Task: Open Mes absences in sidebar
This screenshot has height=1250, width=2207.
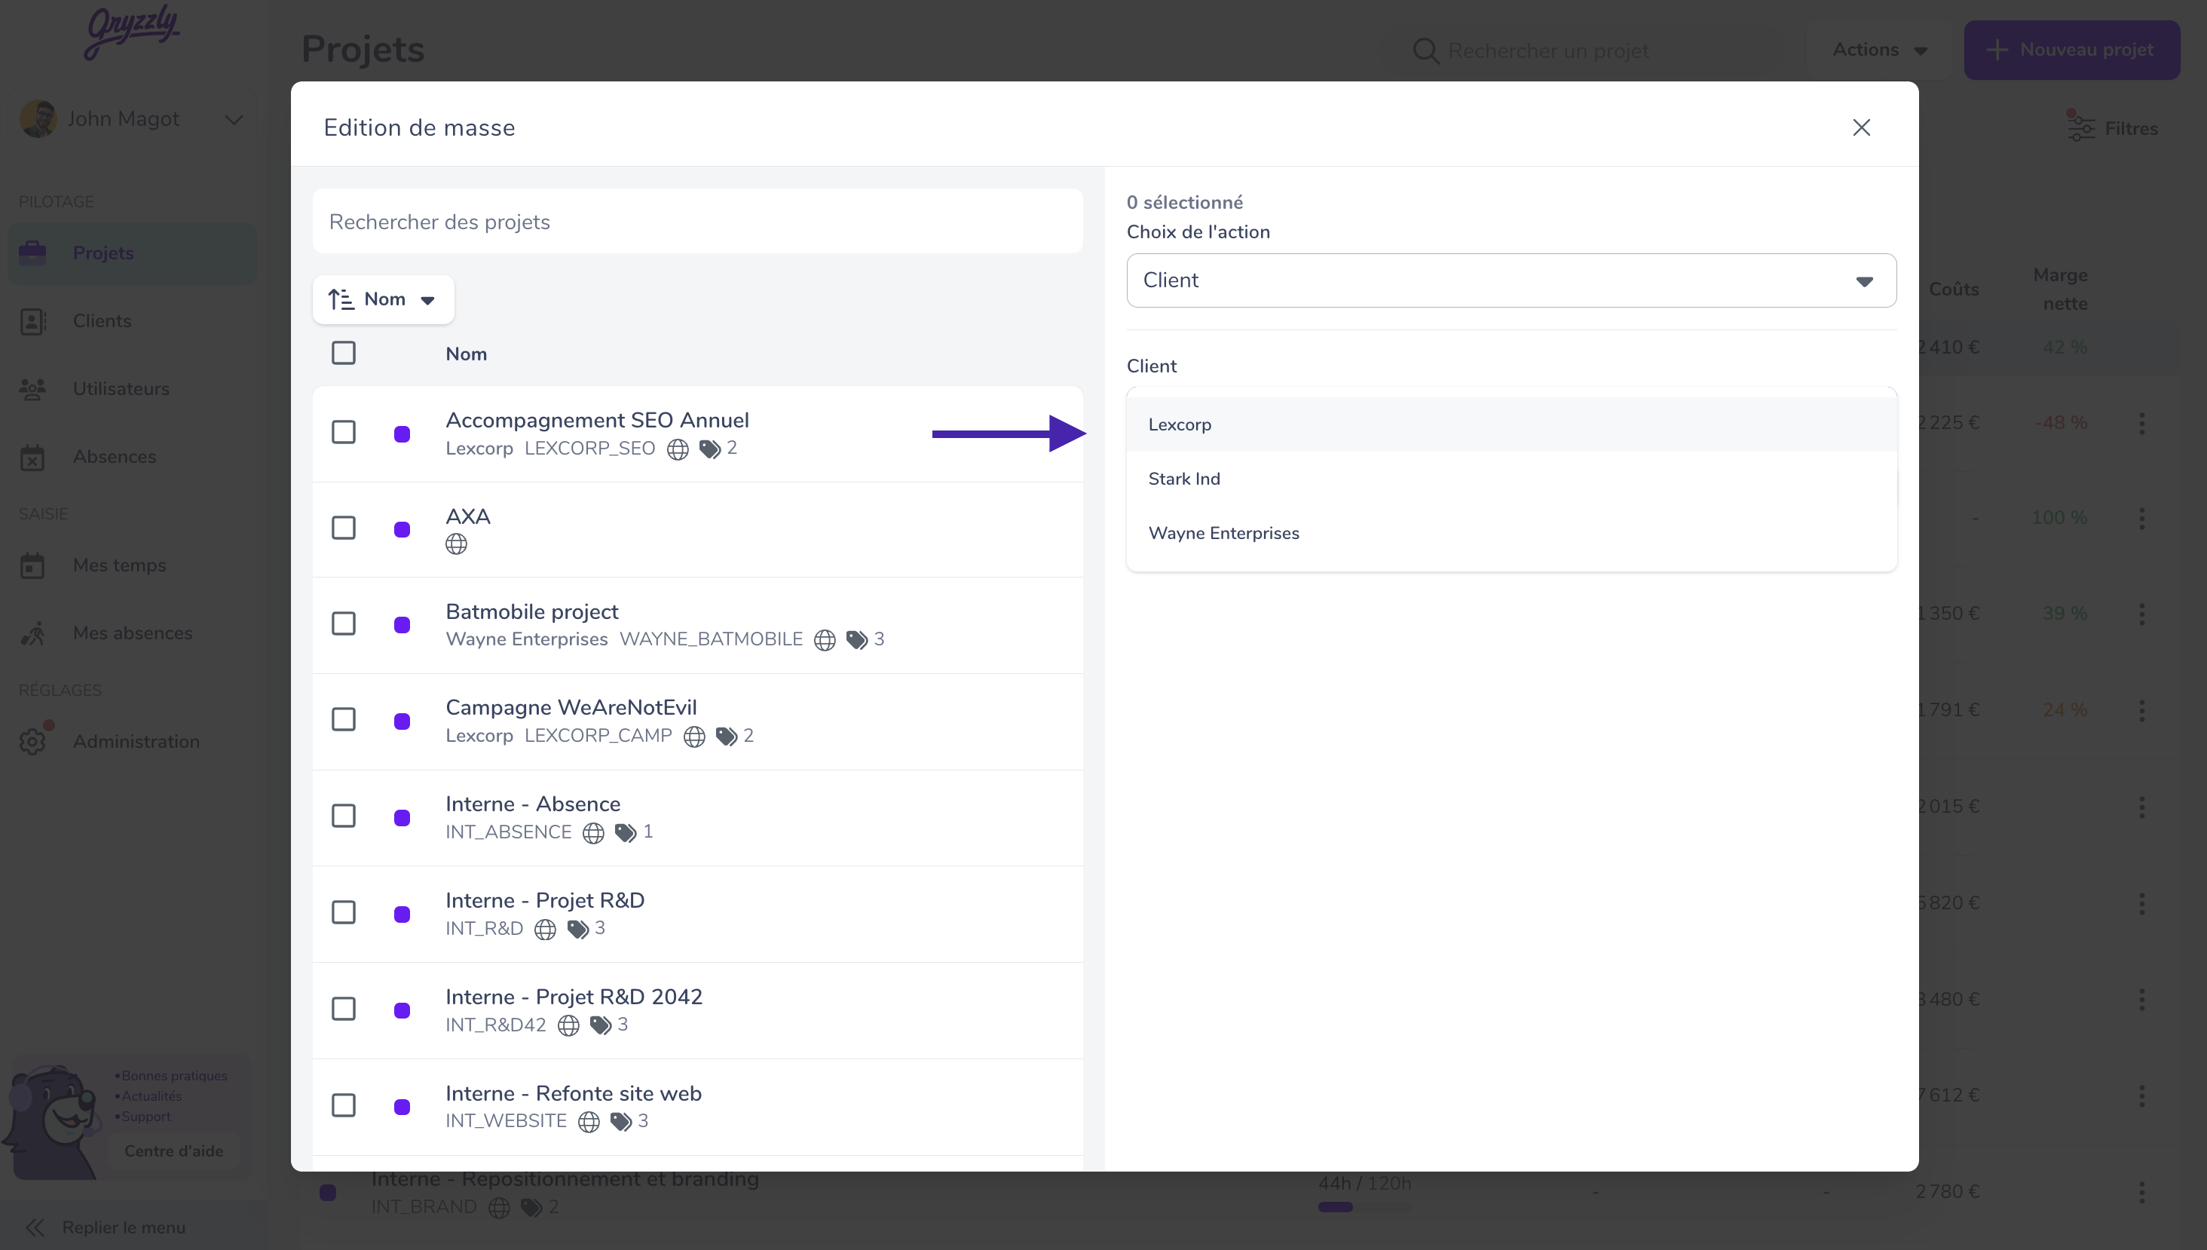Action: click(x=133, y=633)
